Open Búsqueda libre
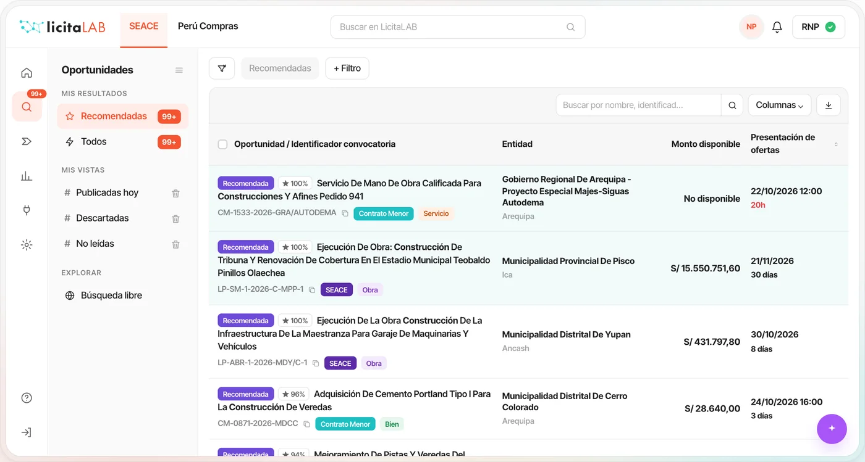 tap(111, 295)
